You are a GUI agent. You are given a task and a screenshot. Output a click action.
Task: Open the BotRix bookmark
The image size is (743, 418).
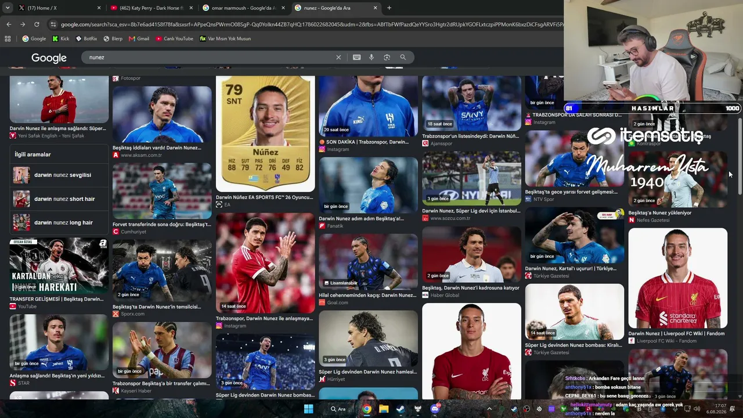86,39
